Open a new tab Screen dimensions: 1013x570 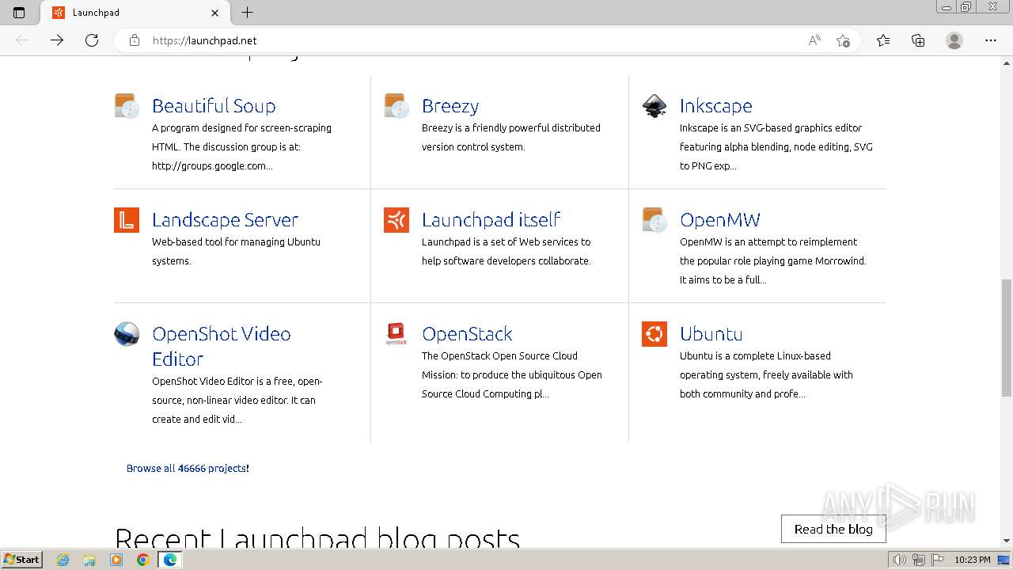tap(248, 13)
